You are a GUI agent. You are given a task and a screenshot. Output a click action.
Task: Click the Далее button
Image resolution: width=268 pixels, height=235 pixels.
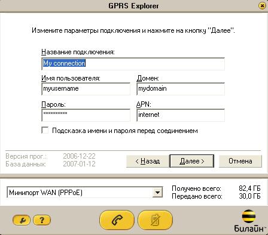click(192, 161)
